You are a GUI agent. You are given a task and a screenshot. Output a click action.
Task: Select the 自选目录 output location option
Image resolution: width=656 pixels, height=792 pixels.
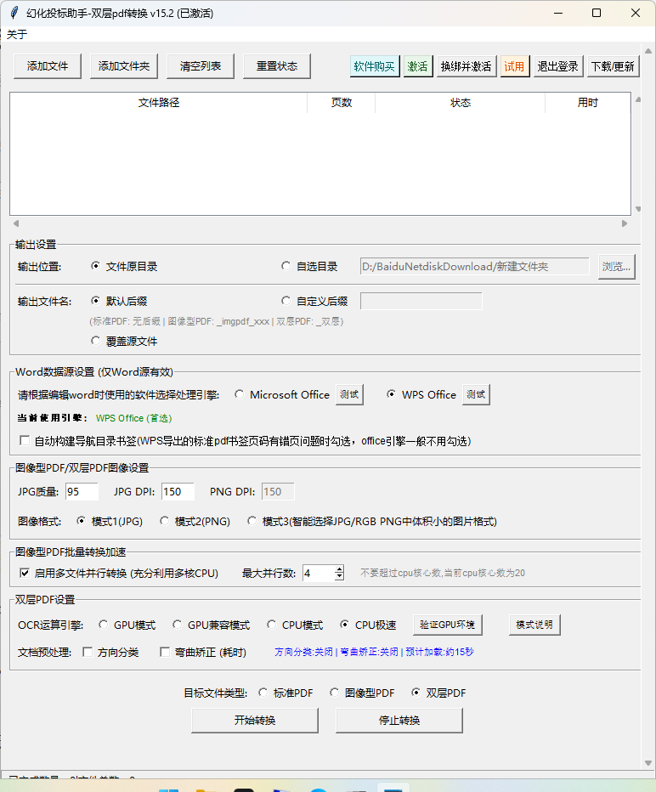(x=286, y=266)
